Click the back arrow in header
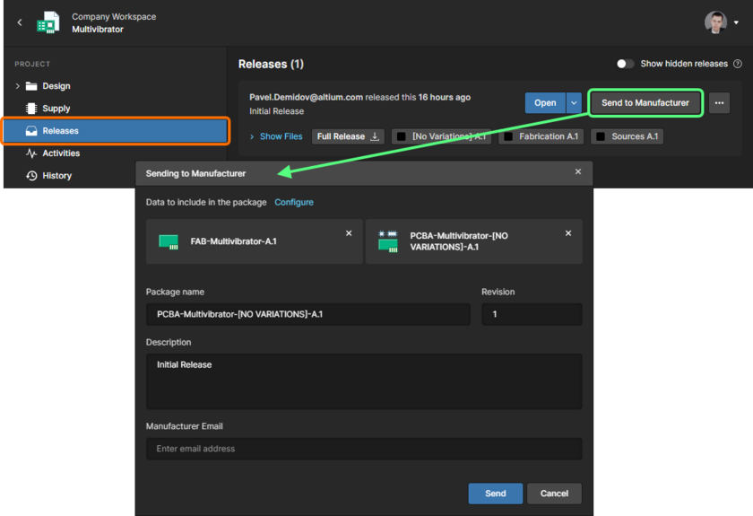 click(20, 22)
